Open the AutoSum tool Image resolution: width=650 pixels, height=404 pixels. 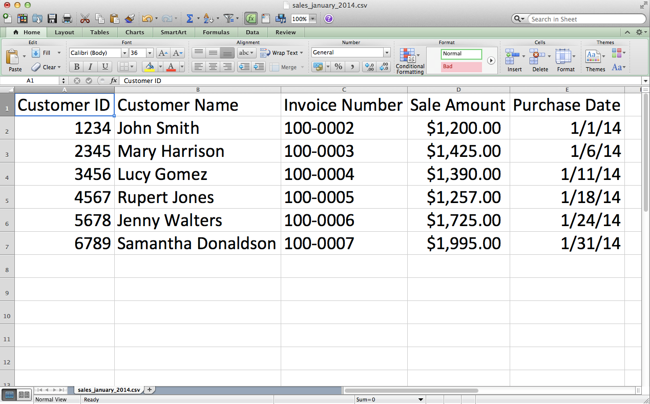[x=190, y=18]
